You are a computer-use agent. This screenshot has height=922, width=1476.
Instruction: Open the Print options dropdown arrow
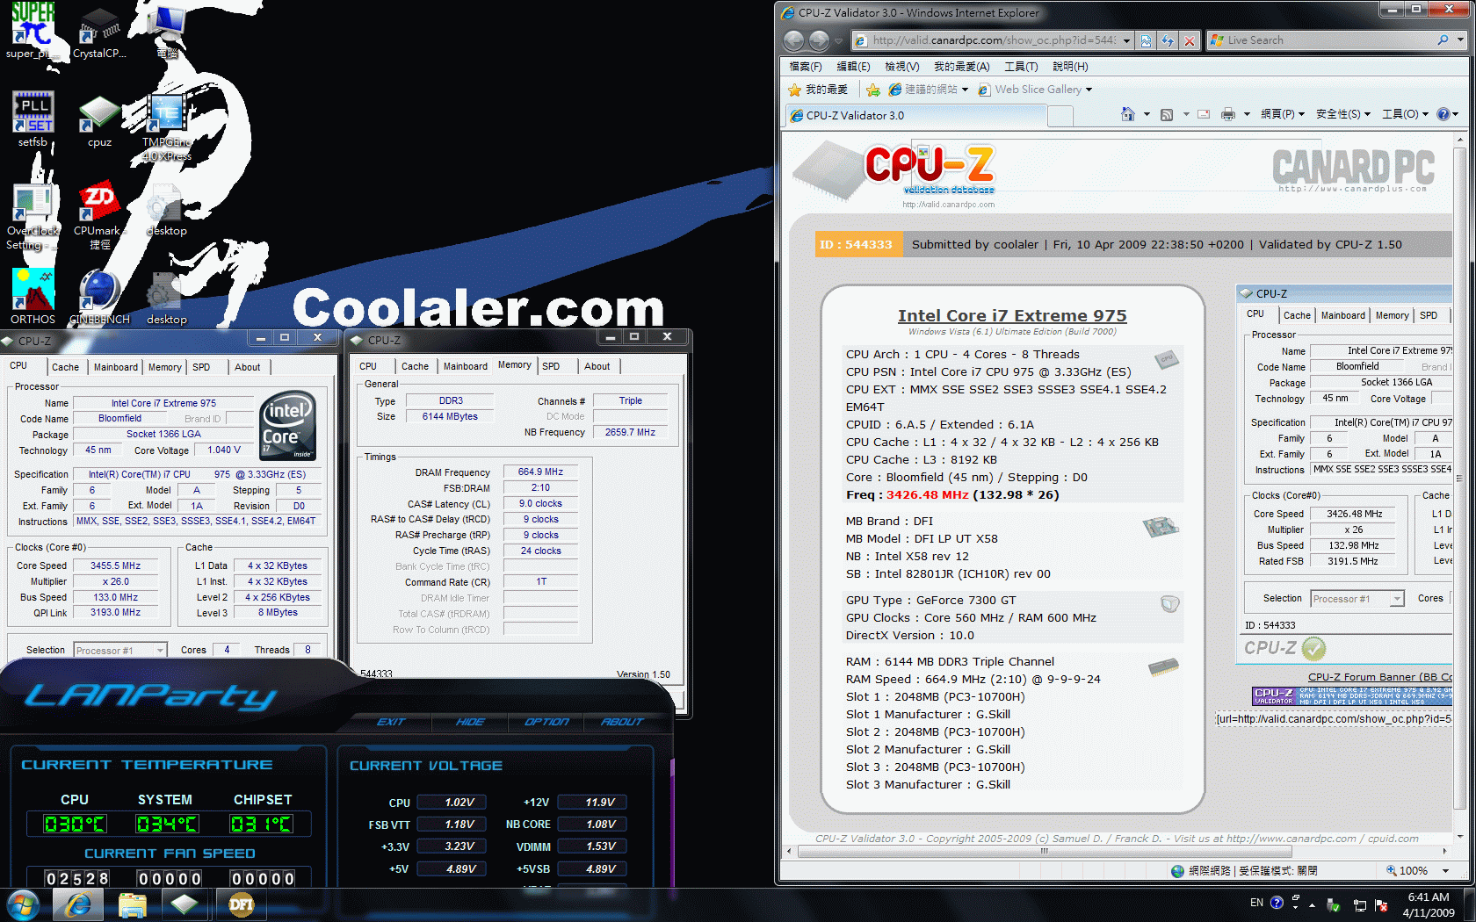click(1247, 114)
